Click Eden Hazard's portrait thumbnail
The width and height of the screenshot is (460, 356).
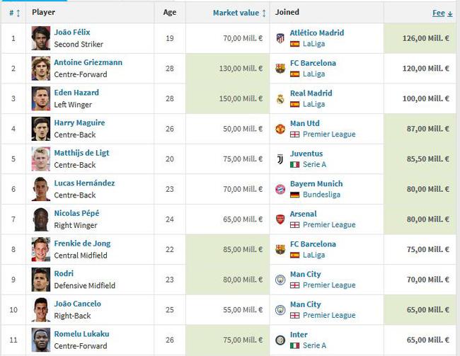41,98
